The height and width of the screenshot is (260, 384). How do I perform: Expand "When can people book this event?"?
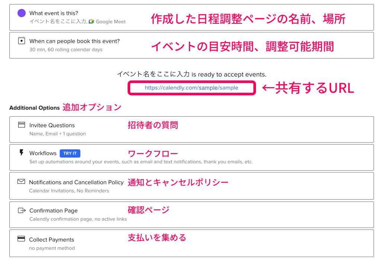(x=192, y=45)
